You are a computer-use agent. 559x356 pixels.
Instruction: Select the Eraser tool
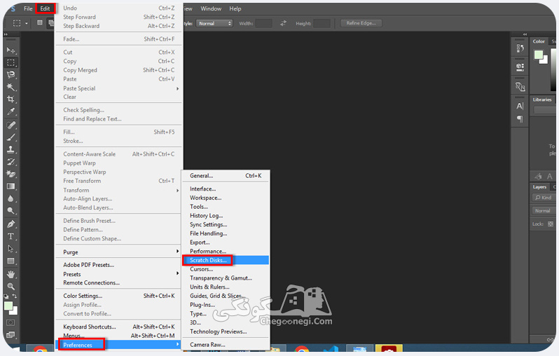click(11, 174)
